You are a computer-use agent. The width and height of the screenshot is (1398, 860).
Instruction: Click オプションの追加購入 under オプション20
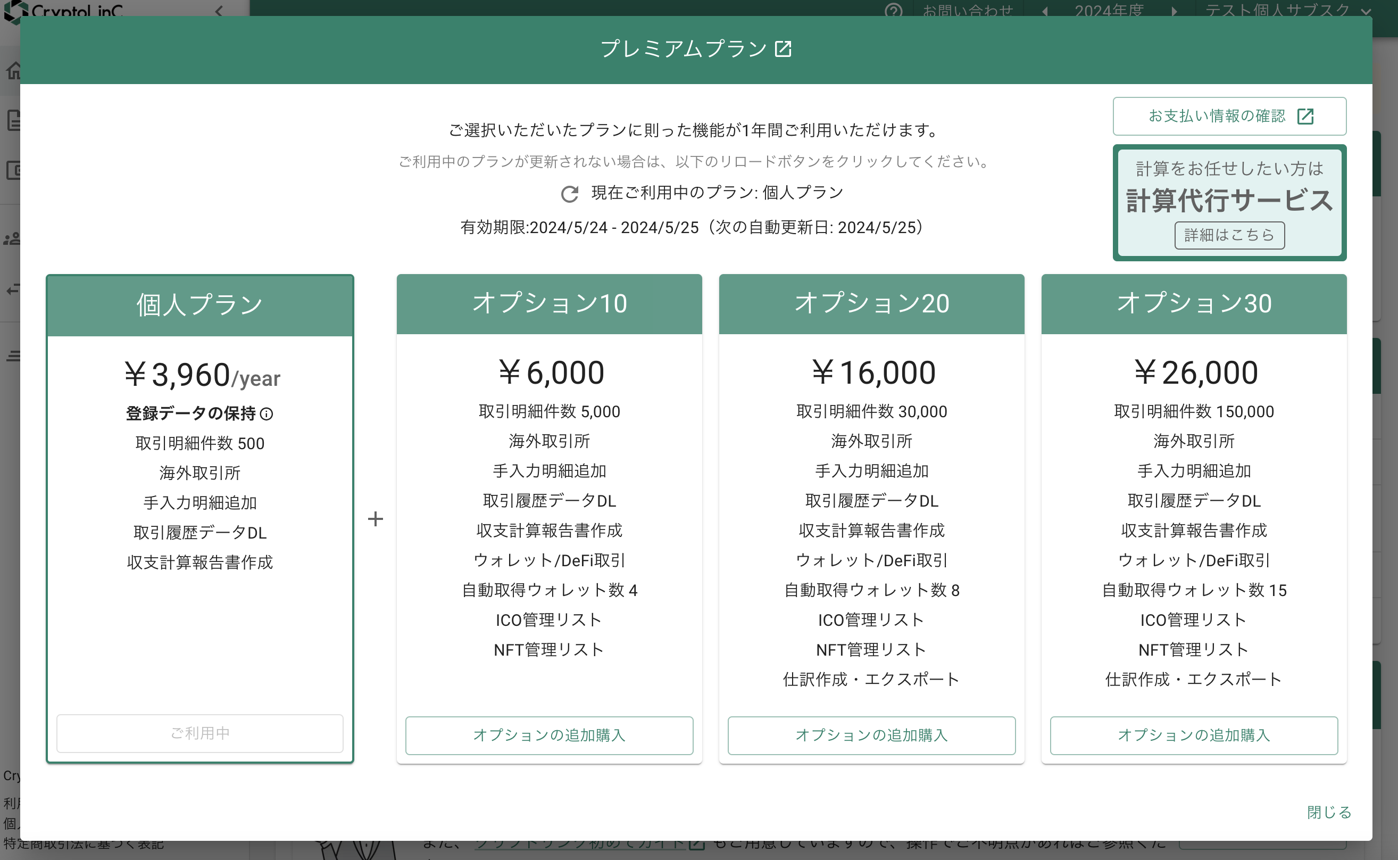click(x=871, y=735)
